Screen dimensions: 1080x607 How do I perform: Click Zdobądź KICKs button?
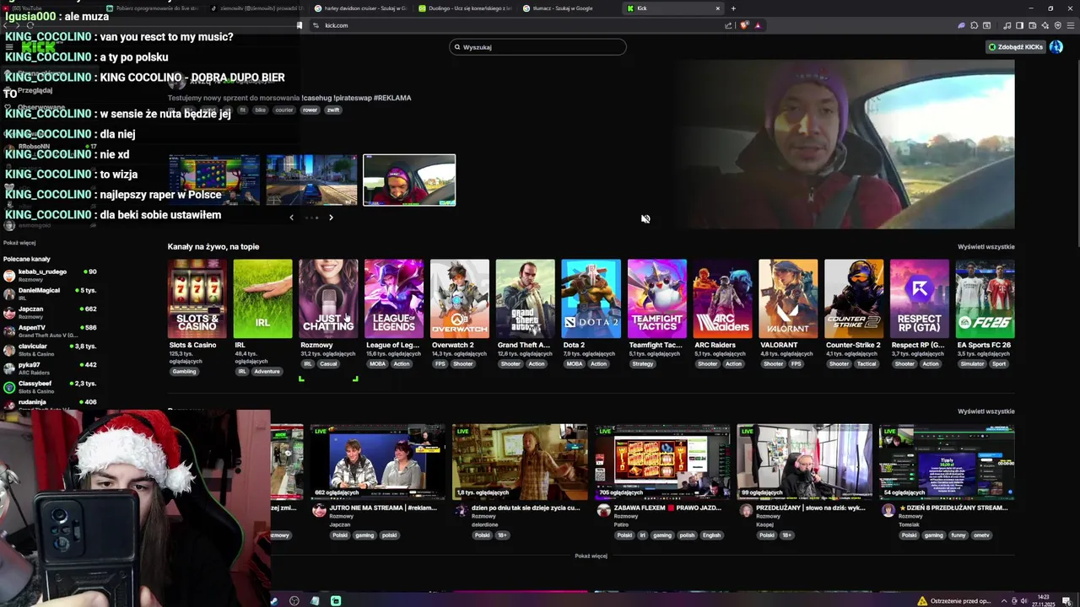(x=1016, y=47)
